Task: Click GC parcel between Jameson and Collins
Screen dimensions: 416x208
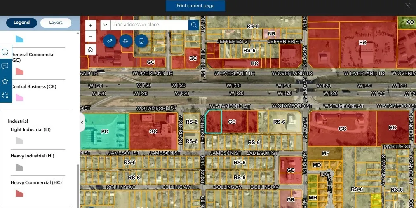Action: [291, 170]
